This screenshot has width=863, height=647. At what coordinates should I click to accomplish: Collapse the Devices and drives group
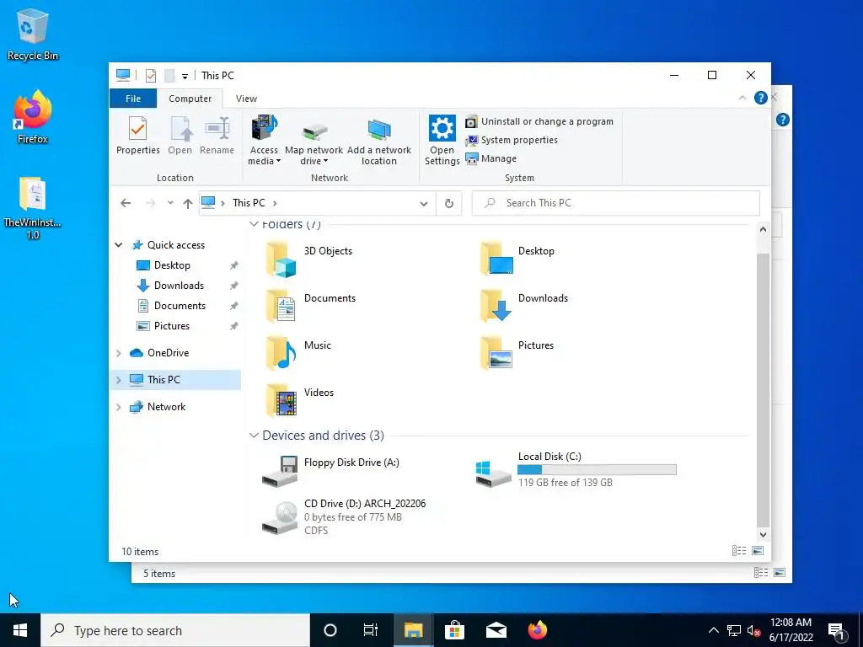tap(254, 436)
